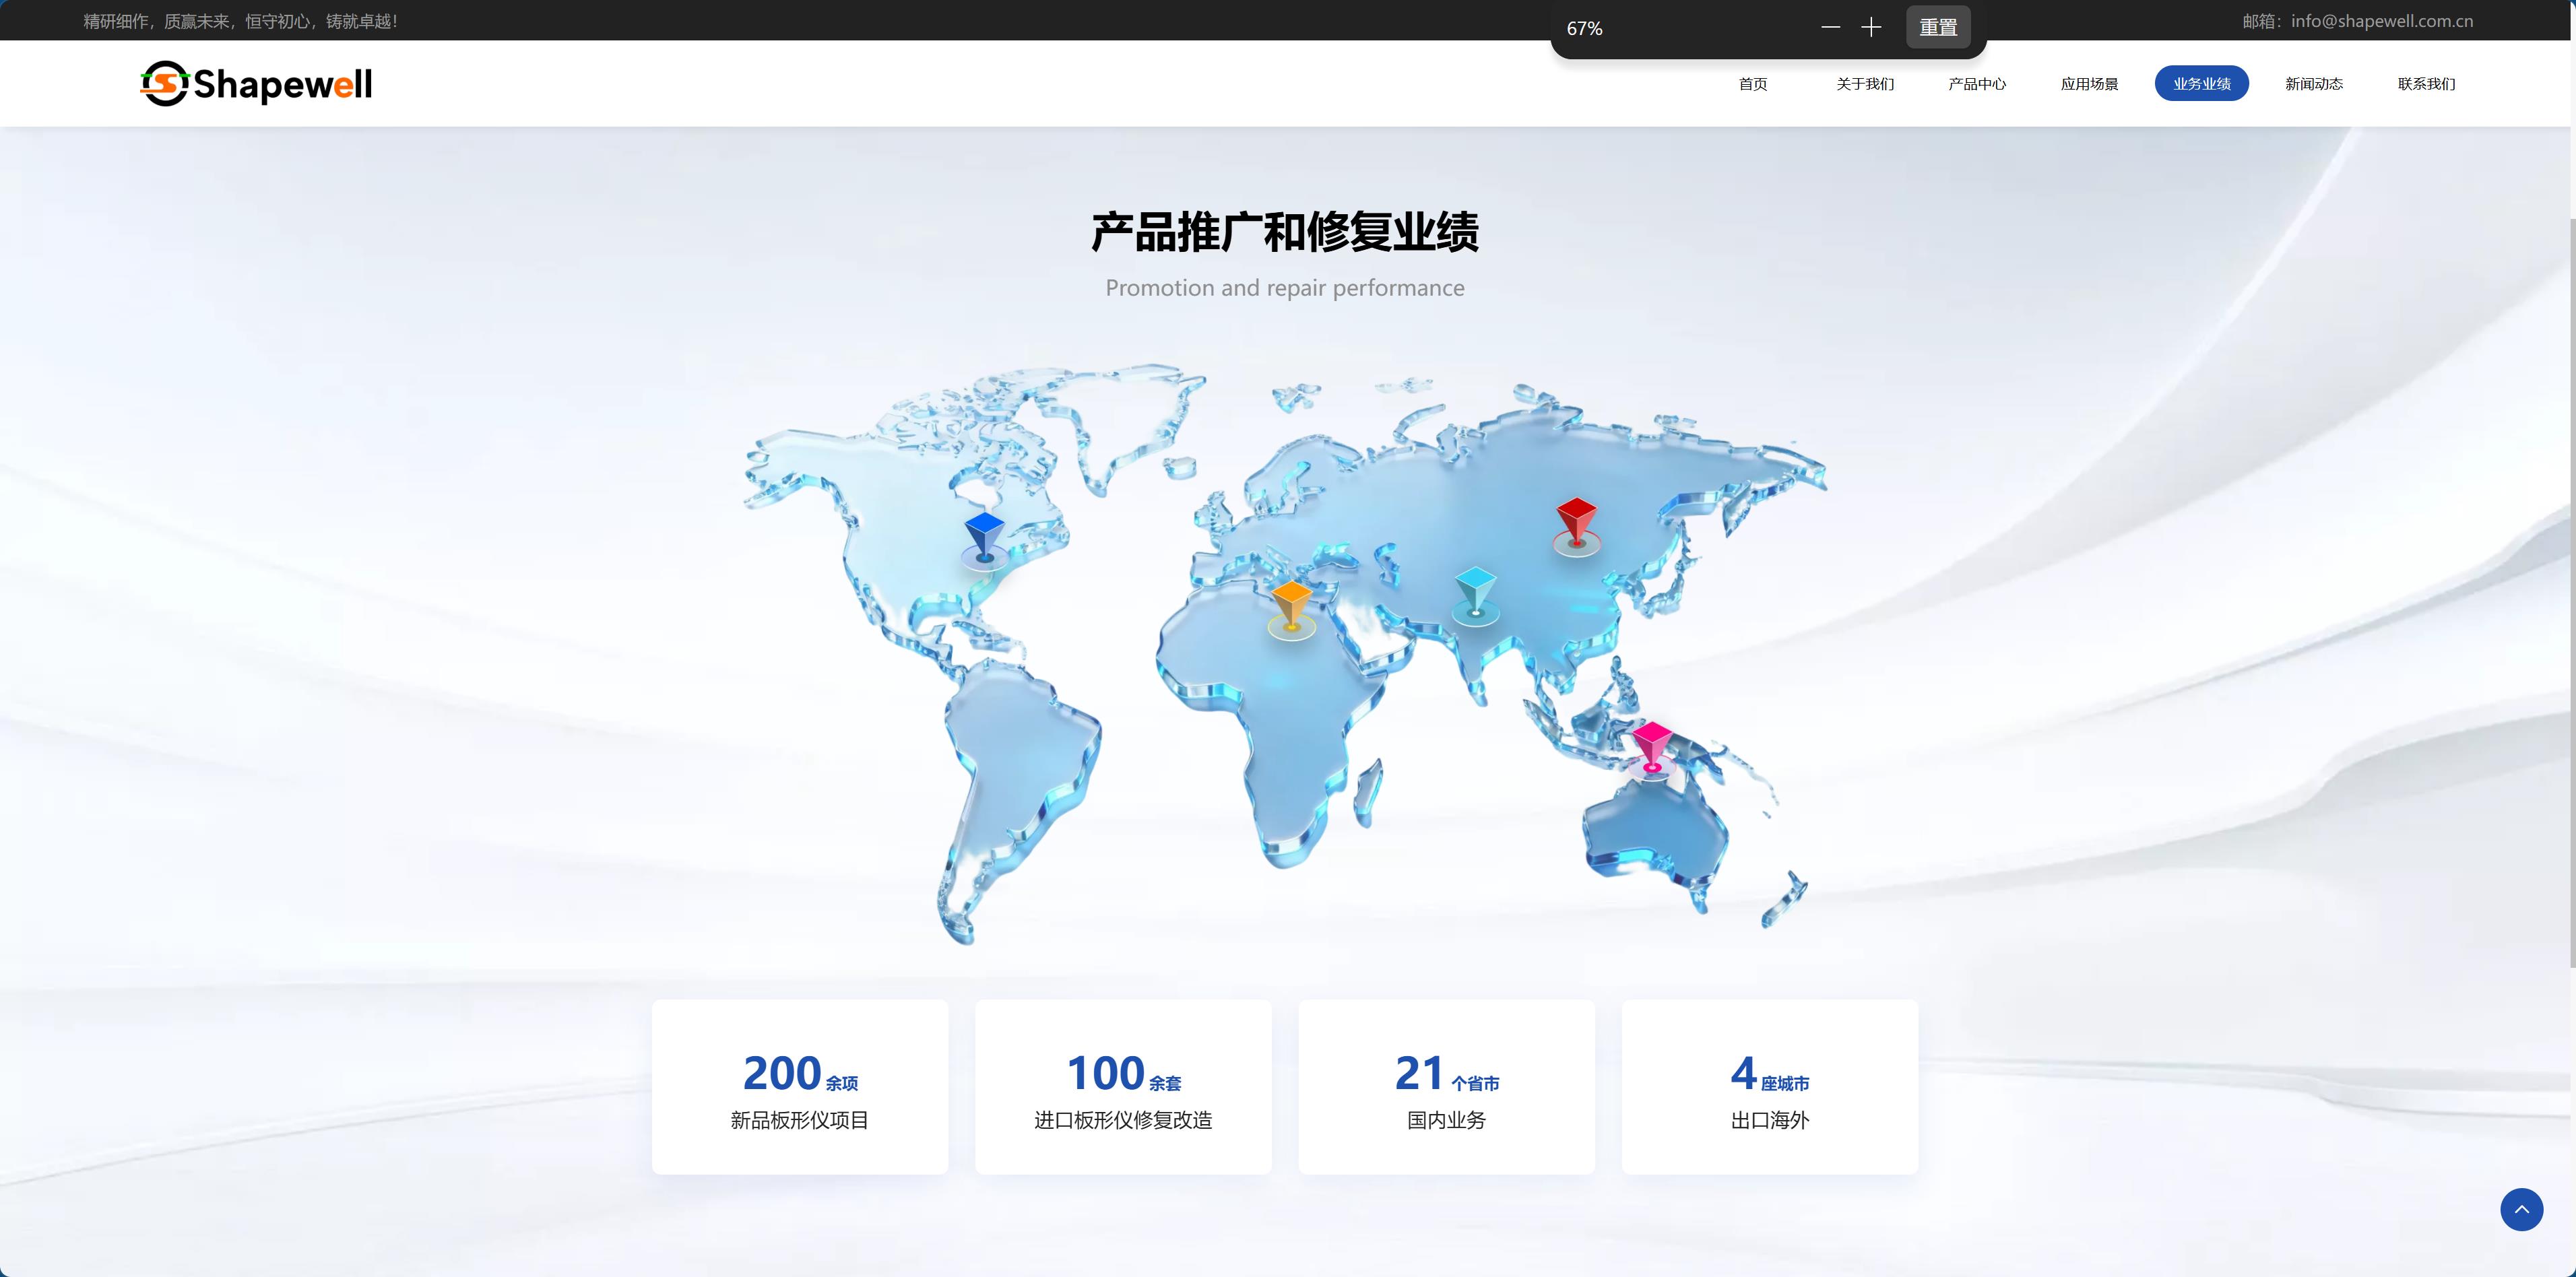Click the Shapewell logo
This screenshot has width=2576, height=1277.
click(256, 84)
